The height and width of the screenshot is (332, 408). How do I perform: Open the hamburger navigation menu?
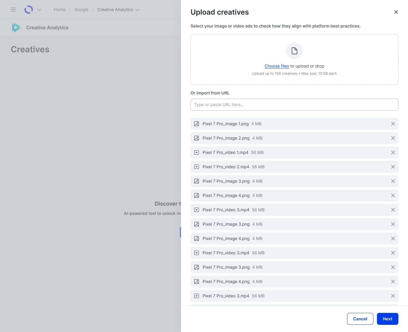pos(13,10)
